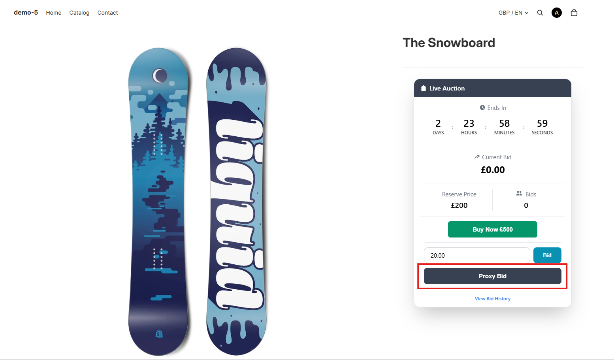This screenshot has height=360, width=614.
Task: Open the Catalog menu item
Action: coord(79,13)
